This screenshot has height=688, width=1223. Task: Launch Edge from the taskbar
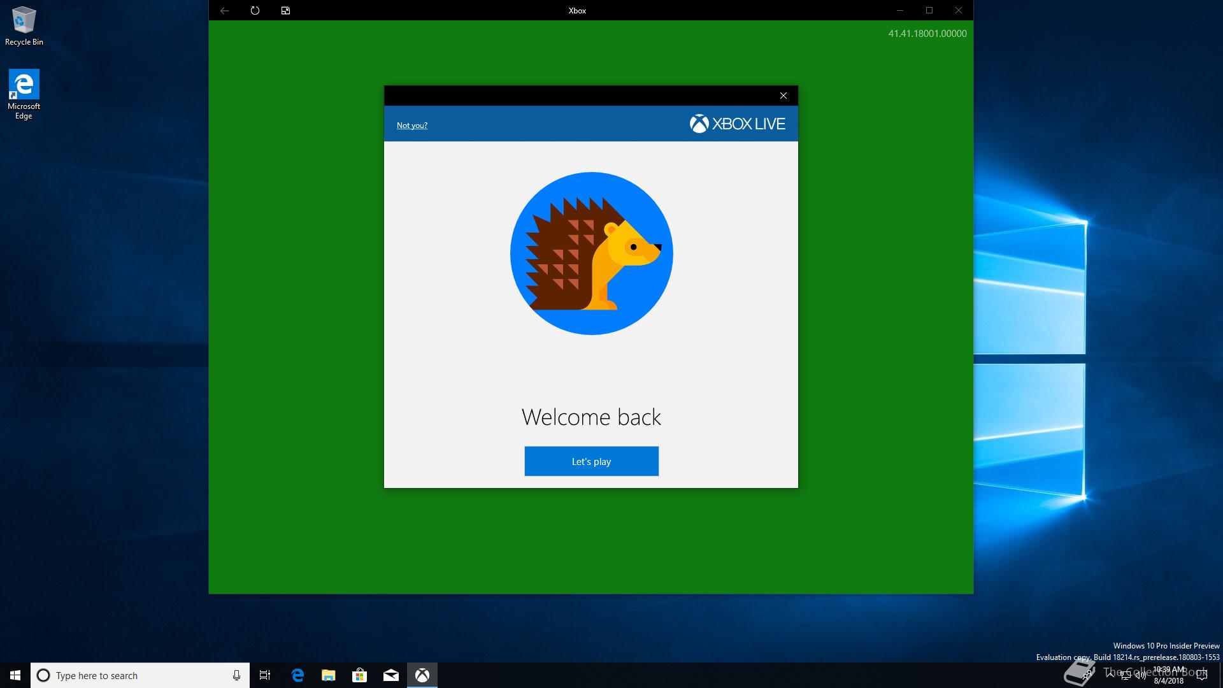pos(297,675)
